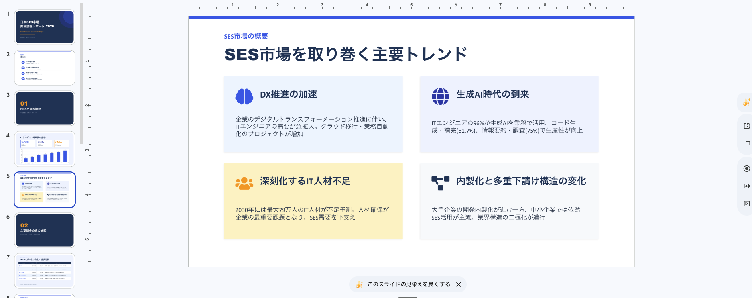Click the このスライドの見栄えを良くする button
The image size is (752, 298).
408,284
